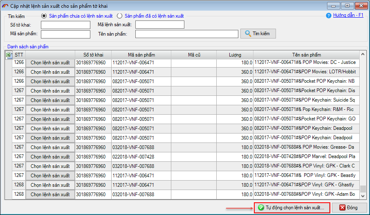Select product name 'POP Movies: DC - Justice' cell
This screenshot has width=370, height=215.
(x=307, y=63)
